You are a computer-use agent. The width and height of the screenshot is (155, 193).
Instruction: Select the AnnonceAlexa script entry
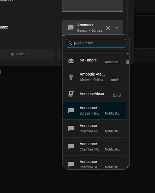[x=94, y=94]
